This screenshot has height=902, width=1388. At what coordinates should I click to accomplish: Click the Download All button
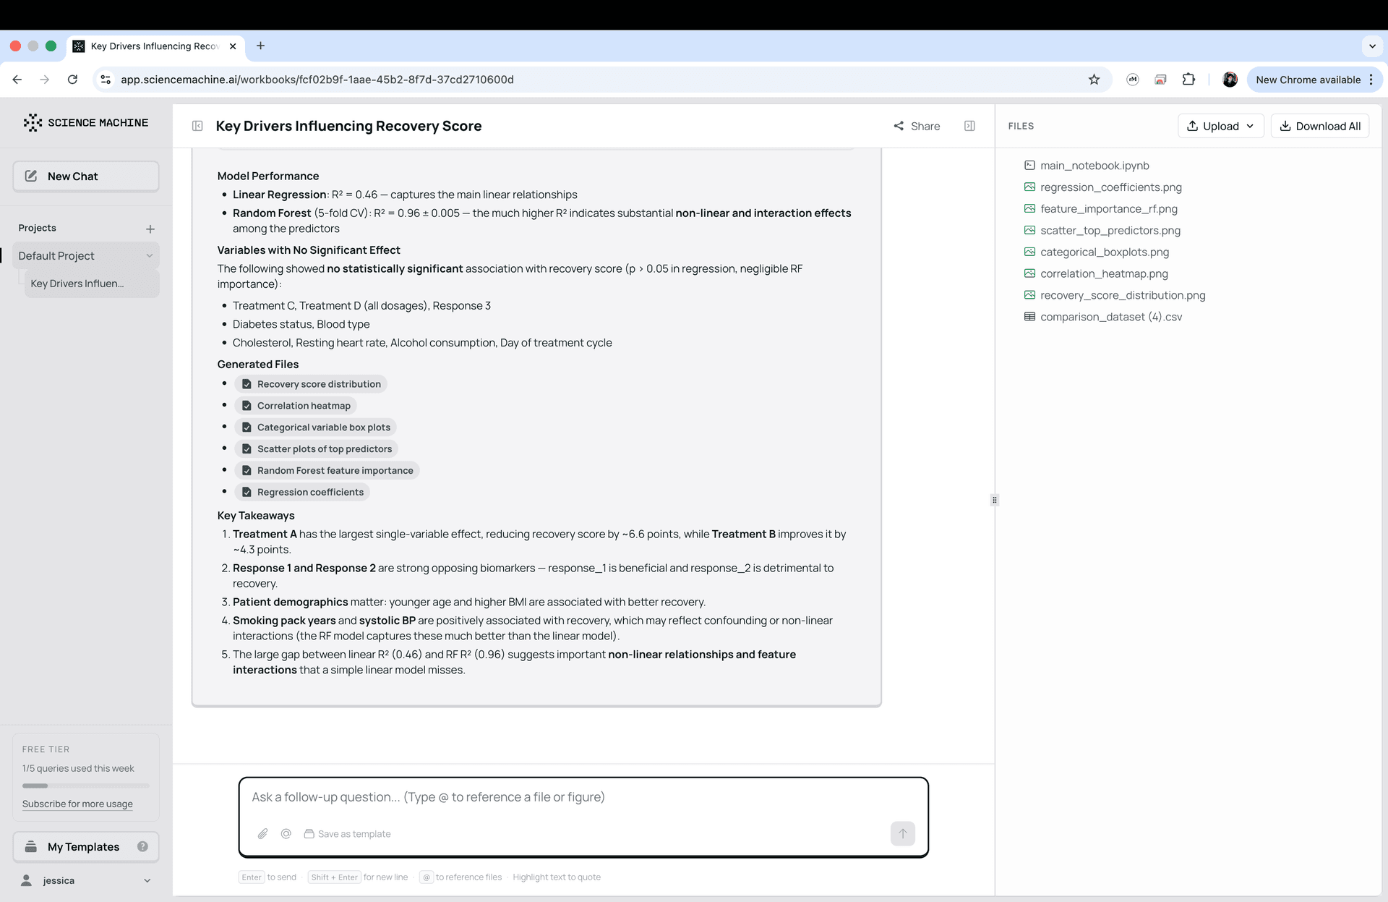(x=1319, y=126)
